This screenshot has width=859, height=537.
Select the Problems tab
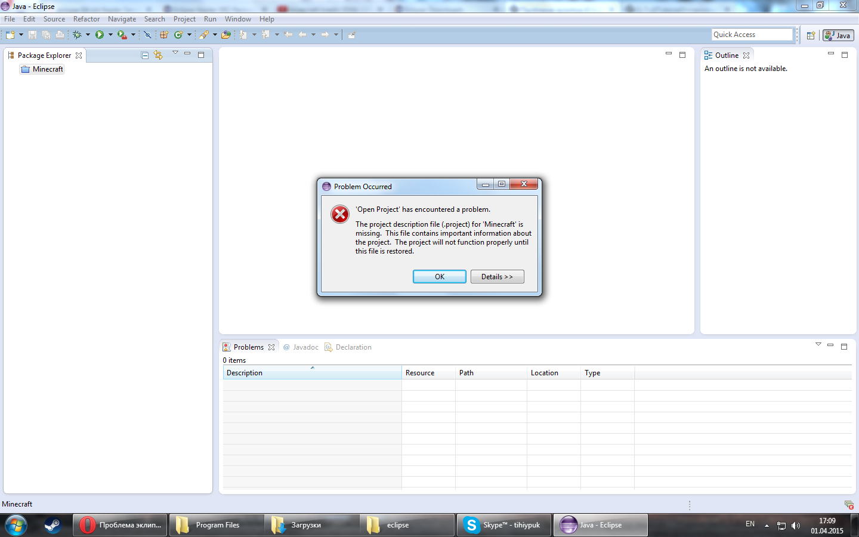(x=249, y=347)
